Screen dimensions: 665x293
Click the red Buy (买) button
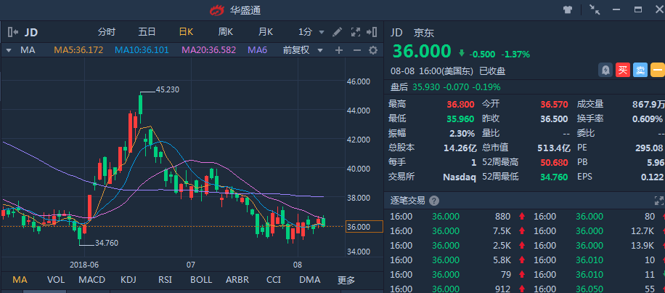623,70
